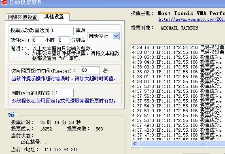Open the newsroom.mtv.com link

[191, 19]
